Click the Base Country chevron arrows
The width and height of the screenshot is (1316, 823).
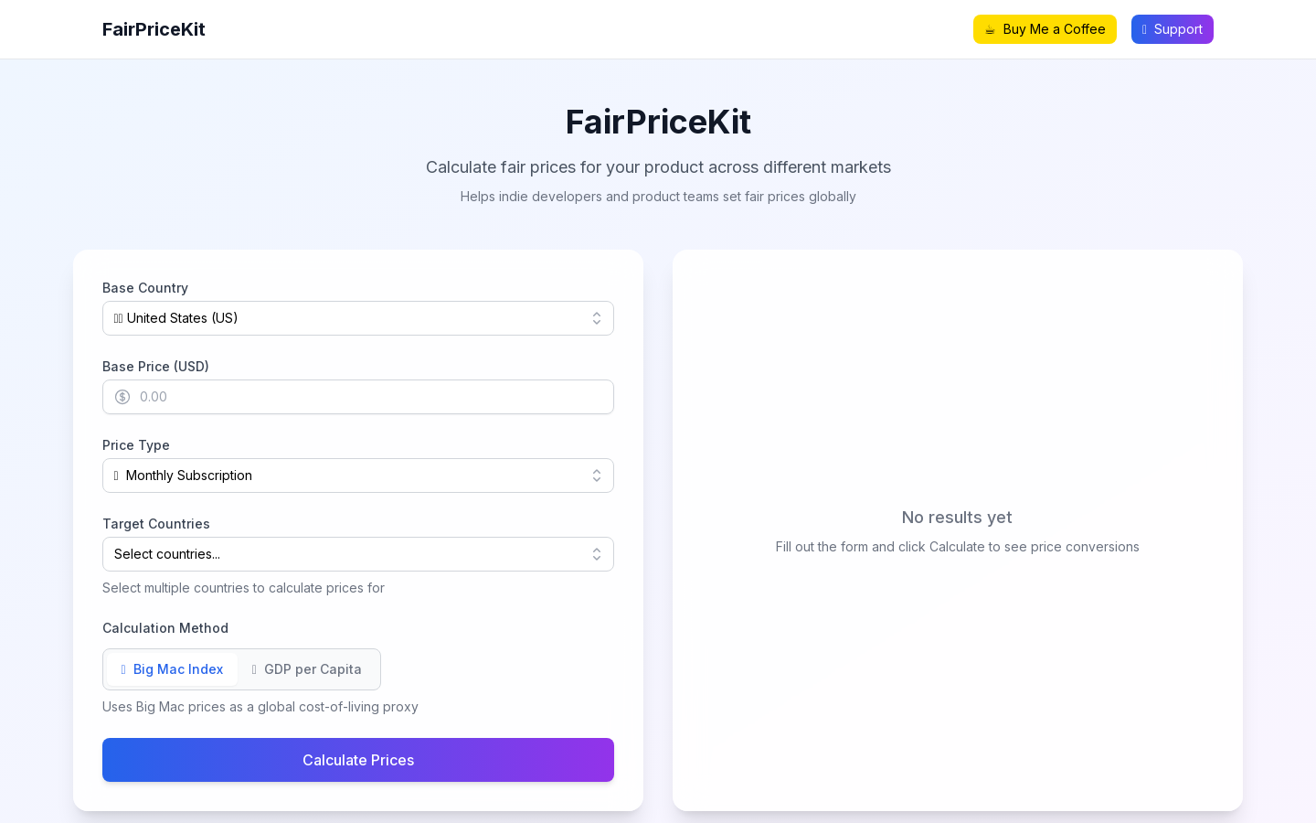tap(597, 318)
